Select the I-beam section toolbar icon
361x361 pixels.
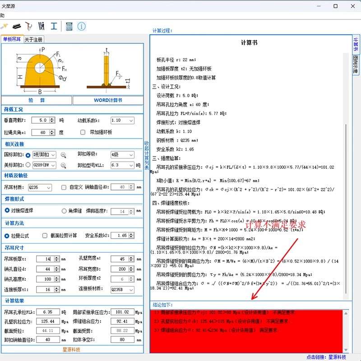tap(54, 26)
